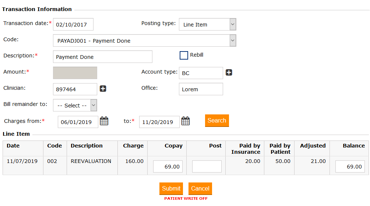Image resolution: width=370 pixels, height=206 pixels.
Task: Open the calendar icon for the to date
Action: 186,121
